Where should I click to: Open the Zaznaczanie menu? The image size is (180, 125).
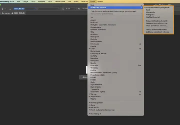click(x=60, y=1)
